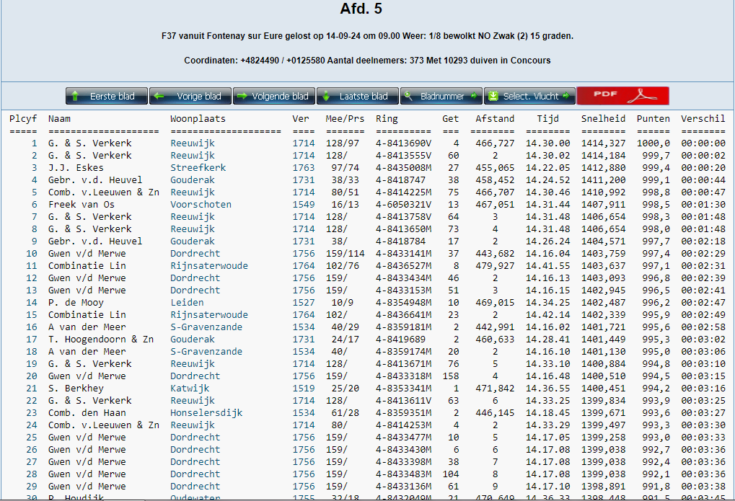735x501 pixels.
Task: Click the Coordinaten and deelnemers info line
Action: coord(368,61)
